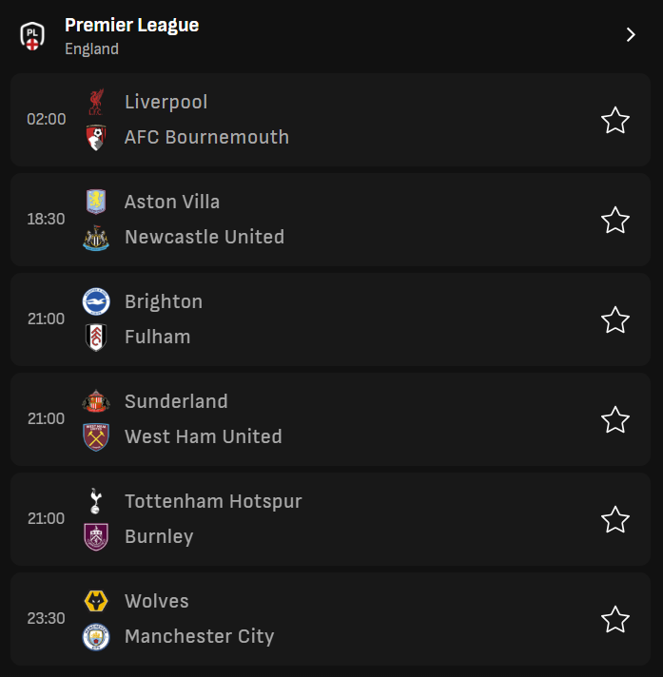Click the Wolves badge icon
The height and width of the screenshot is (677, 663).
coord(96,601)
